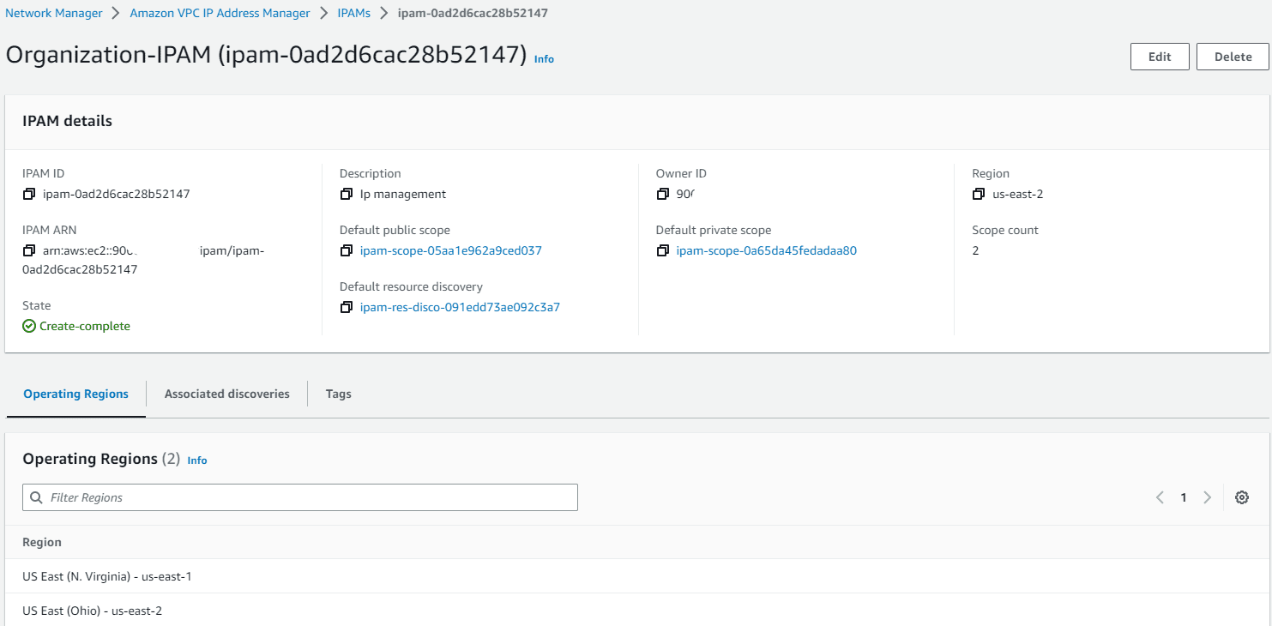Go to previous page of regions
1272x626 pixels.
(1160, 497)
